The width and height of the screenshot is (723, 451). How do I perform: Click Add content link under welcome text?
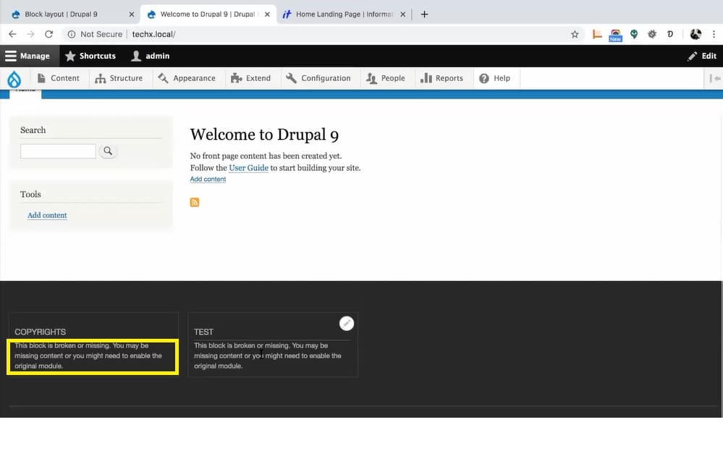208,179
